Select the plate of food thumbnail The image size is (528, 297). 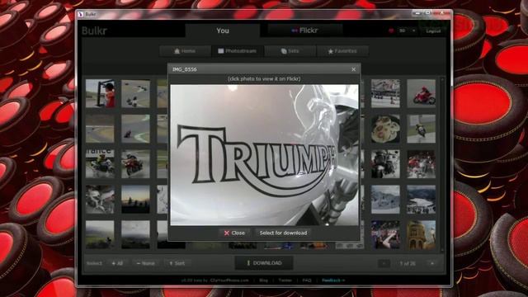[385, 129]
